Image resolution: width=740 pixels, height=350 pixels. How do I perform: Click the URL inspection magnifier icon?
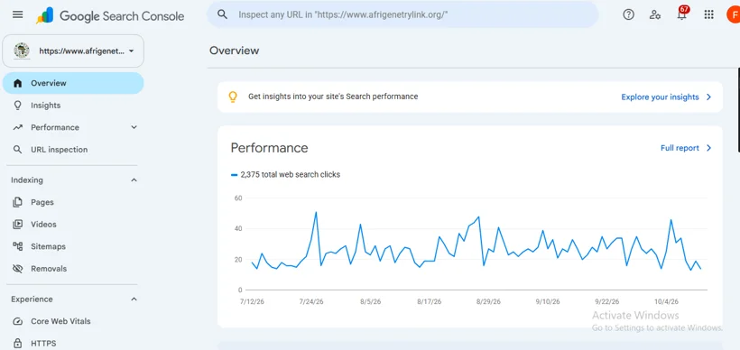[17, 150]
